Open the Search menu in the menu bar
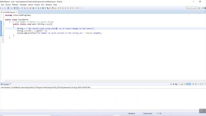Viewport: 206px width, 116px height. coord(31,5)
